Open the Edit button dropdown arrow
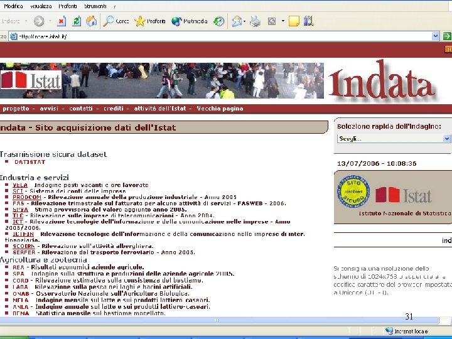This screenshot has height=339, width=452. [282, 21]
